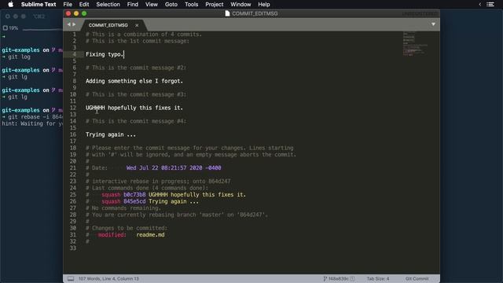Open the View menu
503x283 pixels.
pos(152,4)
